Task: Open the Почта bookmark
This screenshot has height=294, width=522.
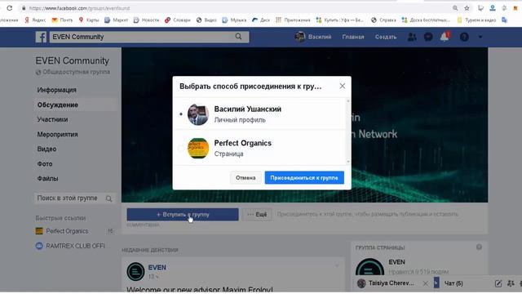Action: coord(62,20)
